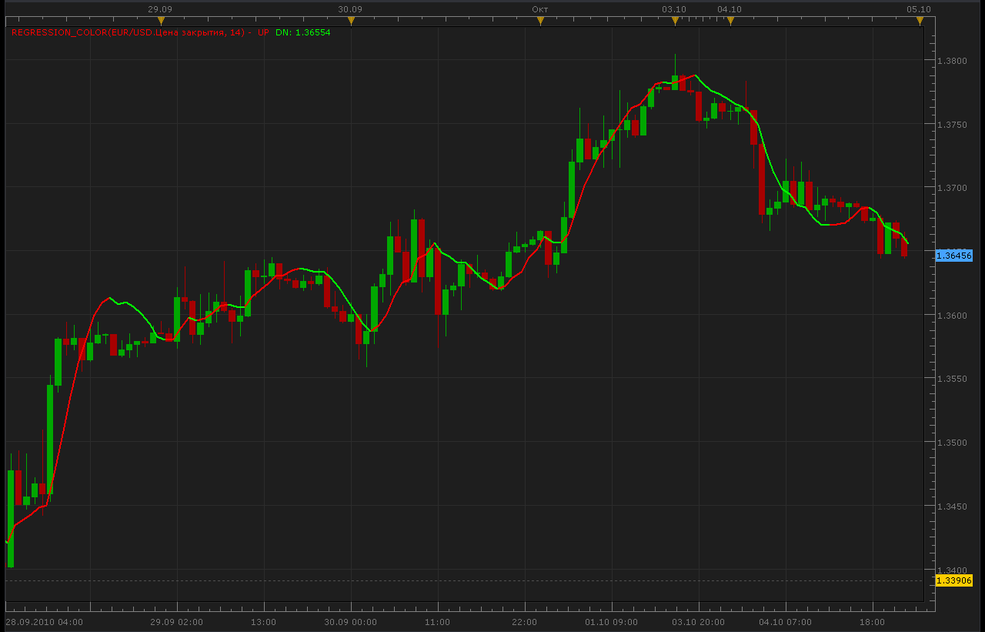
Task: Click the 11:00 time axis label
Action: tap(437, 622)
